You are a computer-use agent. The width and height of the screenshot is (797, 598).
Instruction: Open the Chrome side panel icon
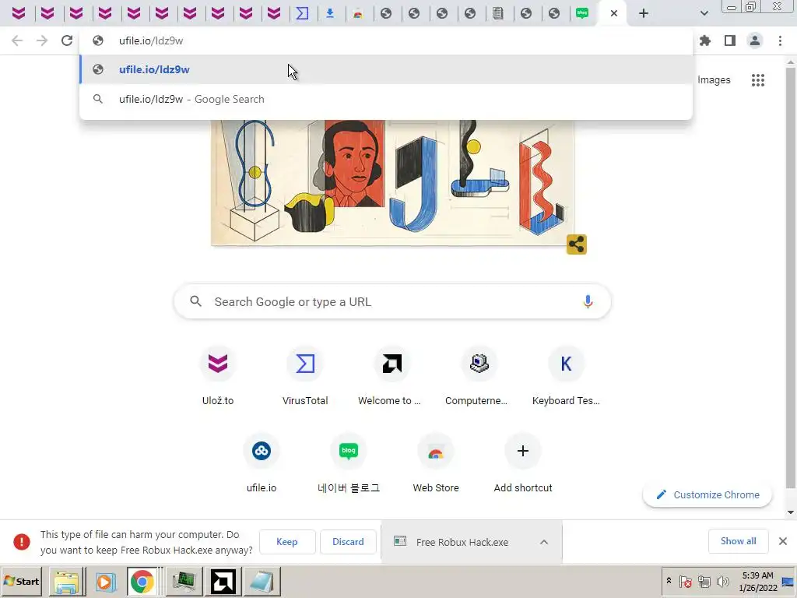point(730,40)
